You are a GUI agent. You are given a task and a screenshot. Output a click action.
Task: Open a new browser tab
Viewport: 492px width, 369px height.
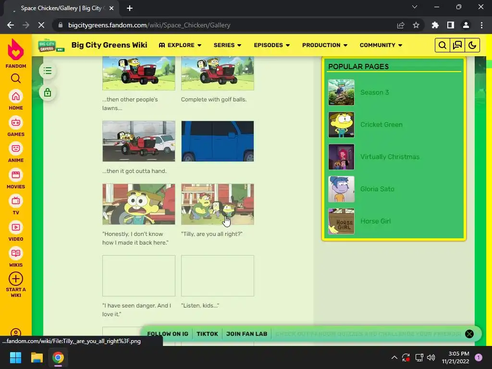click(130, 8)
